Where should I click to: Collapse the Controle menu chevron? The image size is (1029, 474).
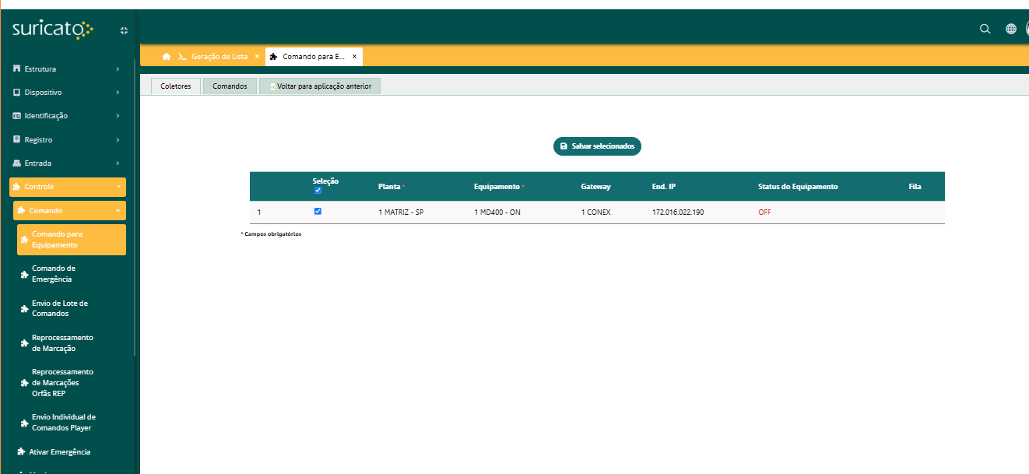click(x=118, y=187)
